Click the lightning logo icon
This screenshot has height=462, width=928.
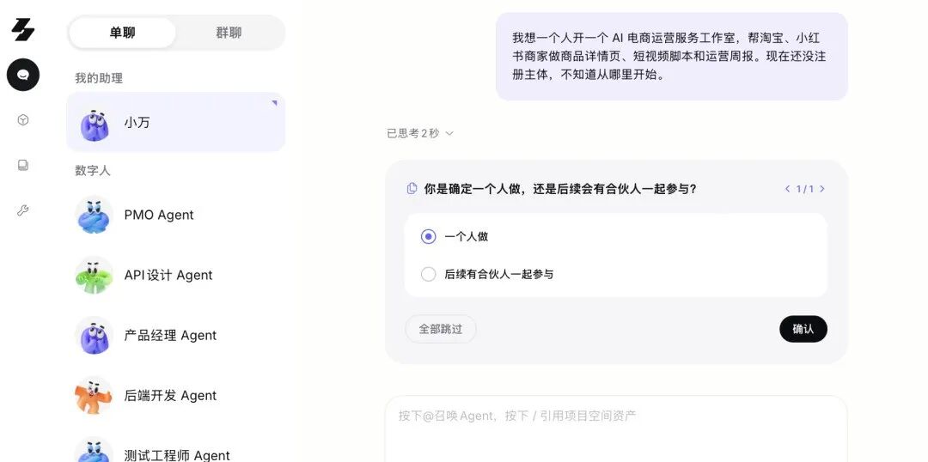tap(23, 29)
